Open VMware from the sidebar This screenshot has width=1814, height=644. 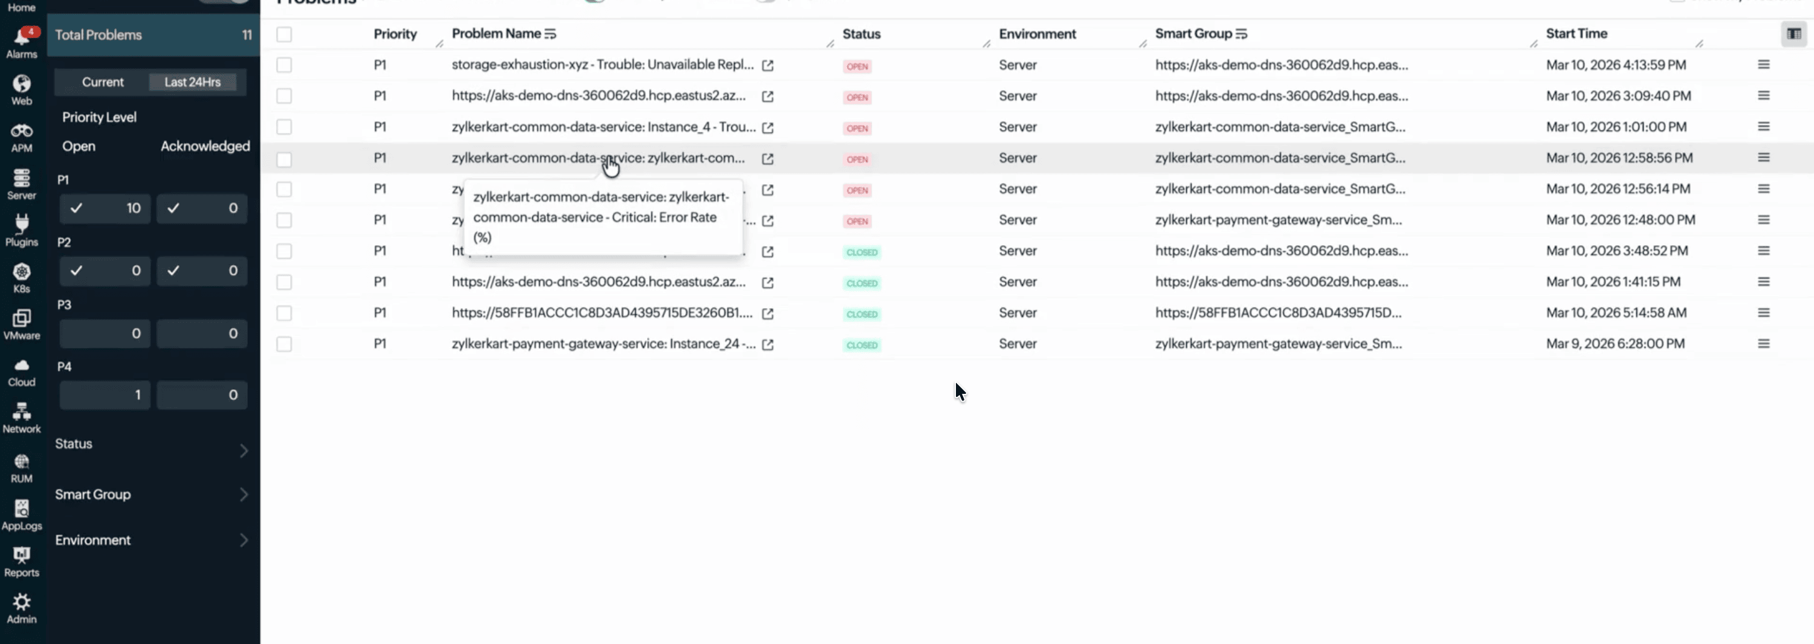(x=22, y=324)
